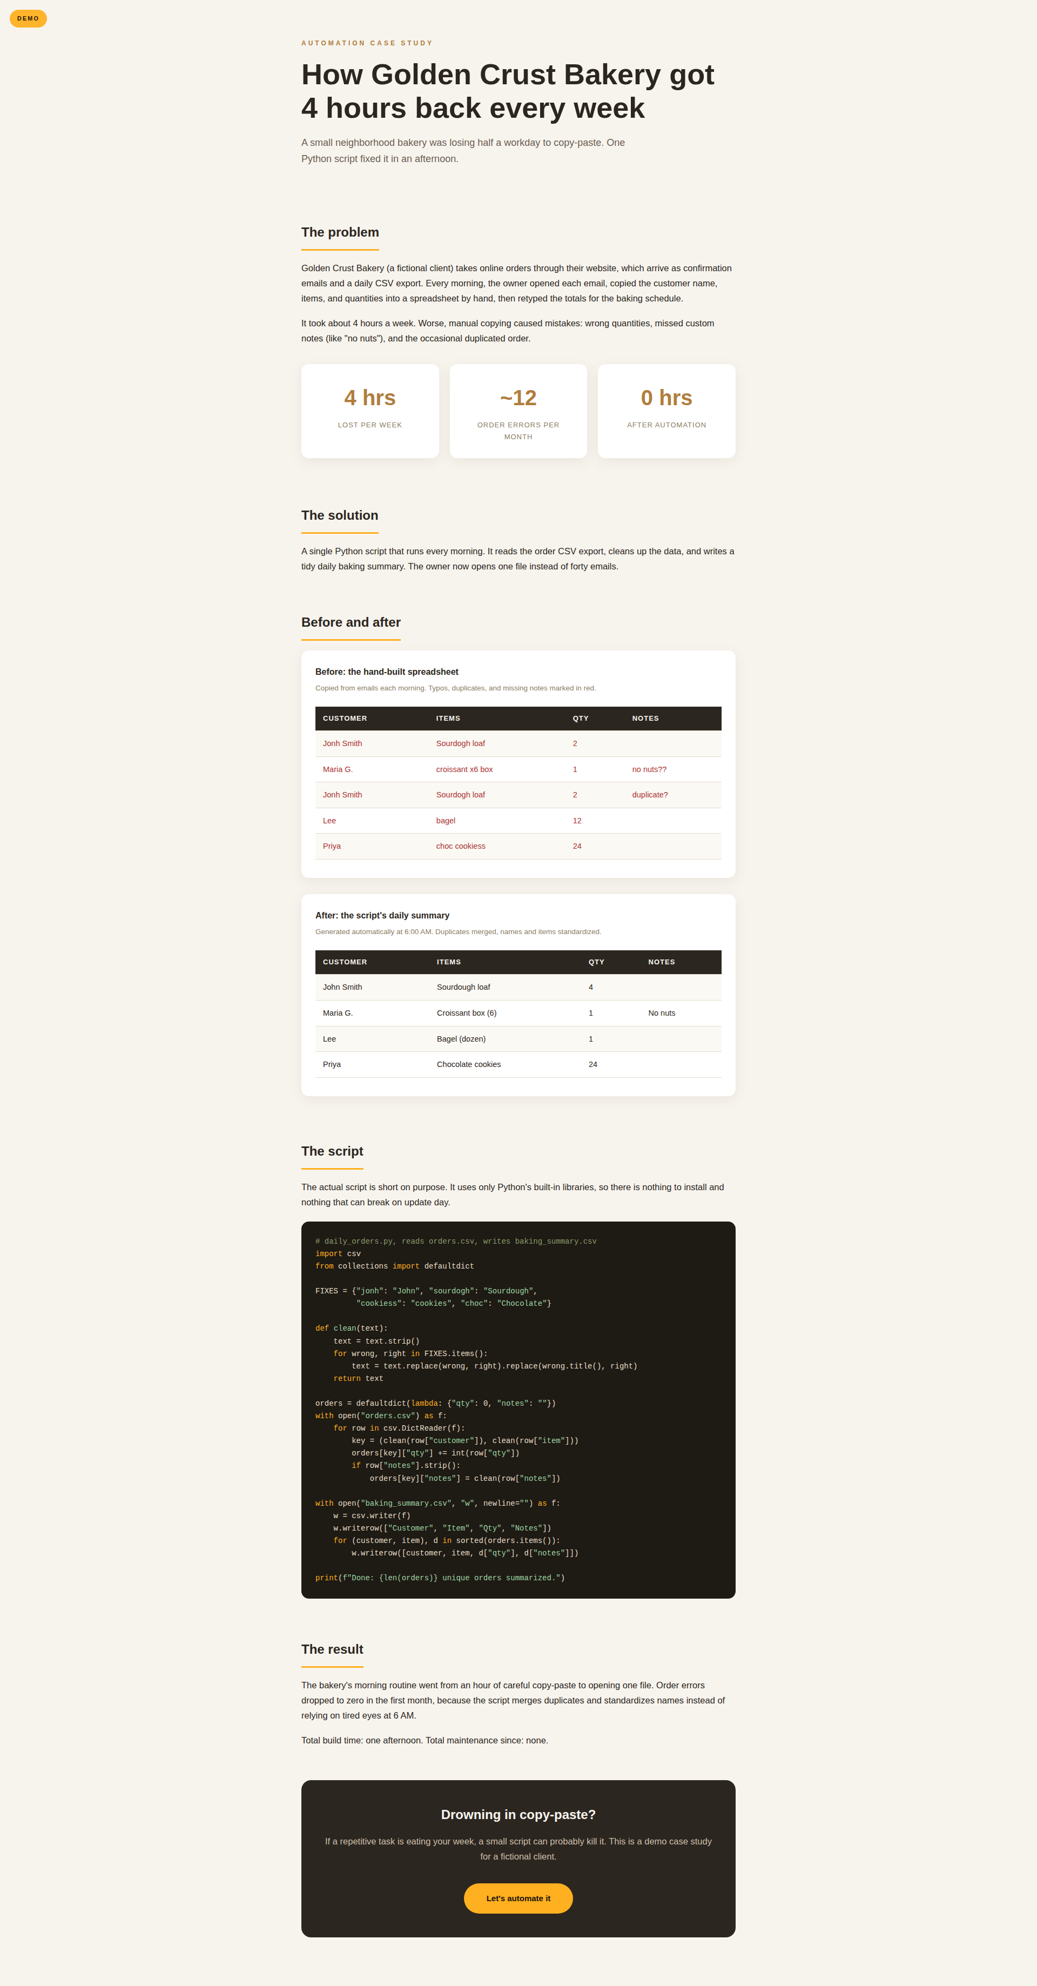Click the "# daily_orders.py" comment line
The height and width of the screenshot is (1986, 1037).
(x=456, y=1242)
